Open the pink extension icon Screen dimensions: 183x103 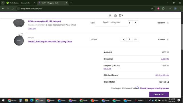[158, 9]
